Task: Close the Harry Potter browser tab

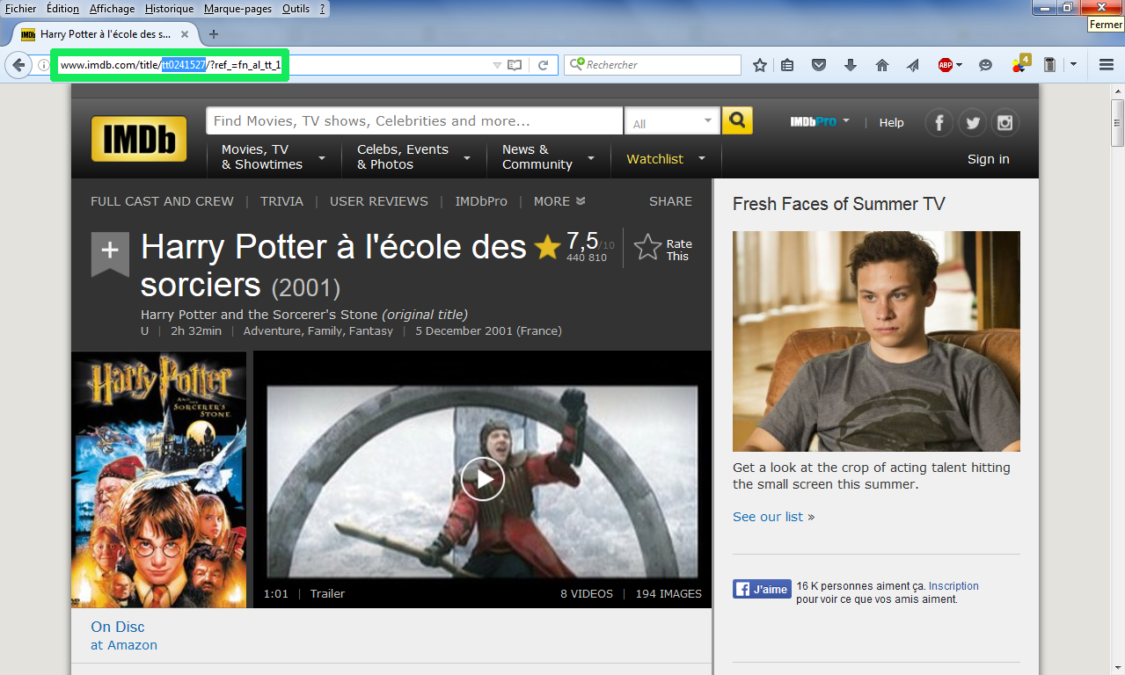Action: click(x=185, y=34)
